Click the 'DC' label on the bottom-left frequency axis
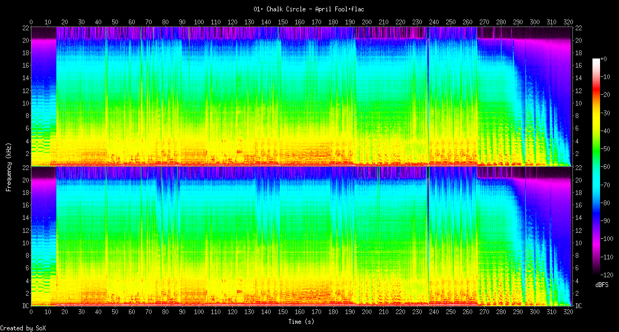Viewport: 619px width, 332px height. pos(24,305)
